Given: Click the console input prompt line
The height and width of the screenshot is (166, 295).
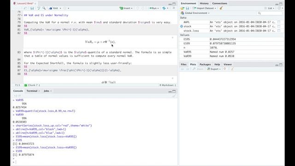Looking at the screenshot, I should pos(94,162).
